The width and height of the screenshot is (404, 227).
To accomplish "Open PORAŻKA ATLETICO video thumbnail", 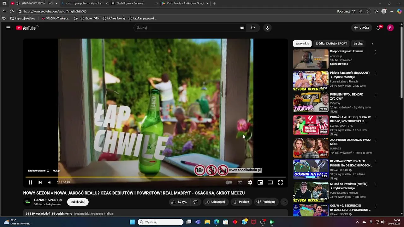I will pos(311,125).
